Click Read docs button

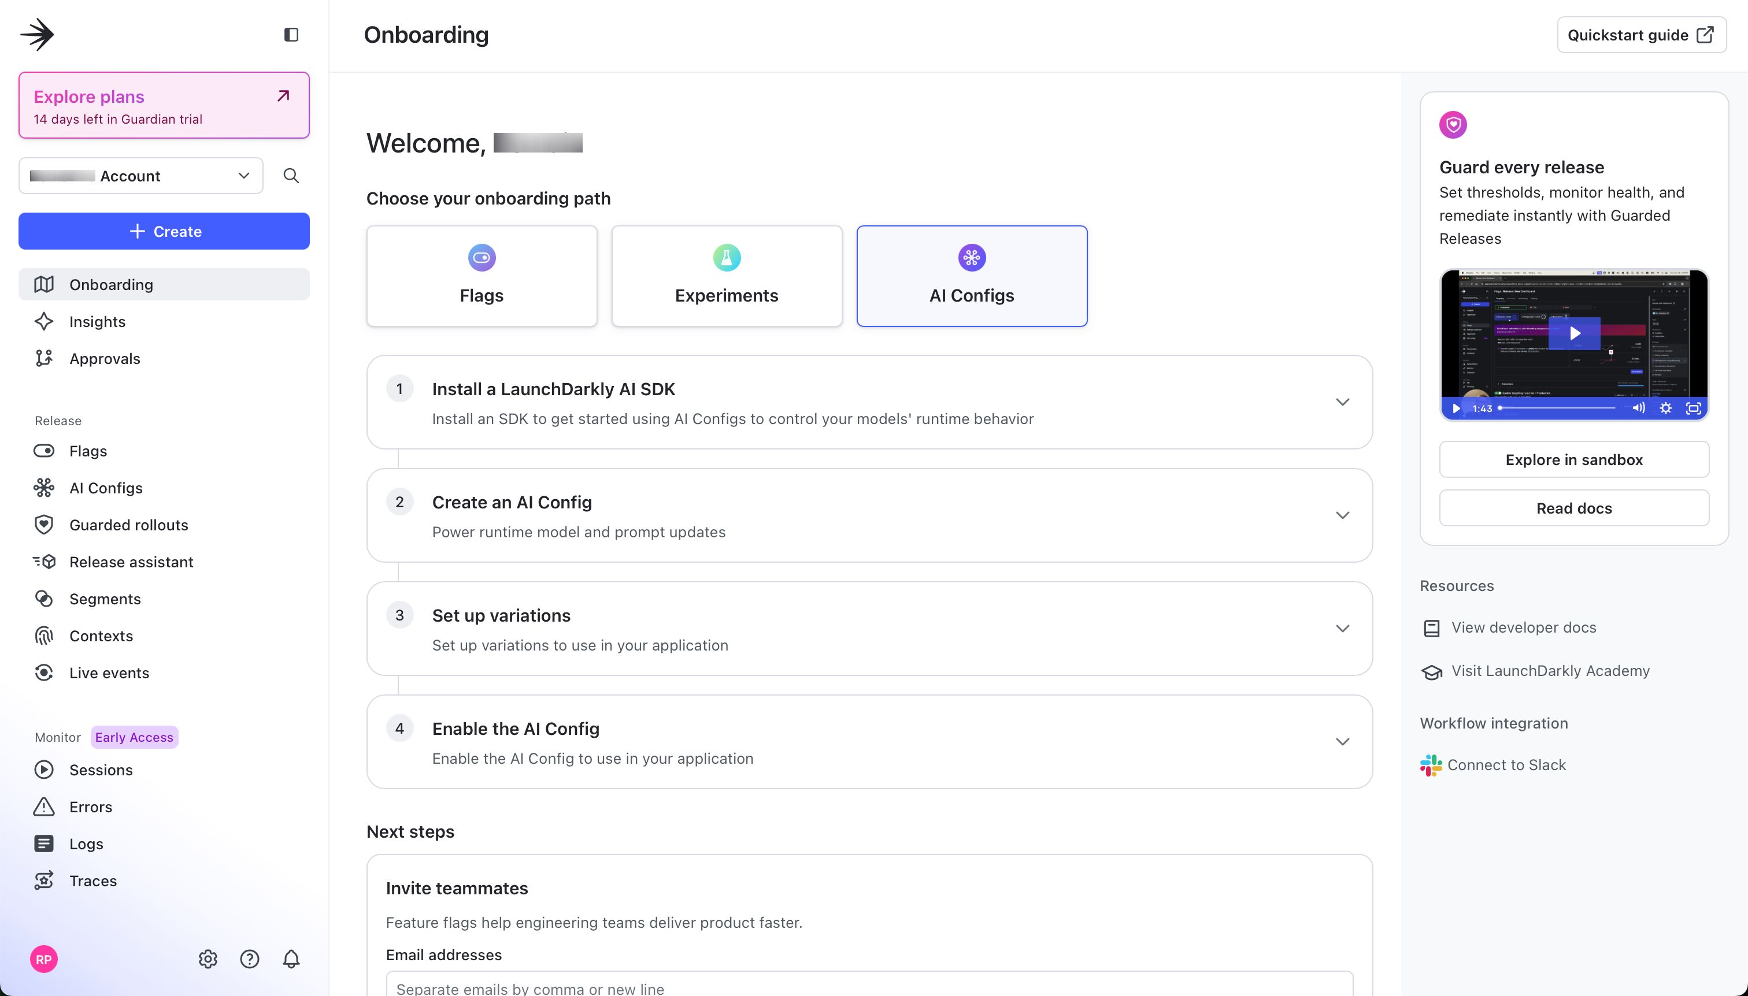pos(1574,508)
